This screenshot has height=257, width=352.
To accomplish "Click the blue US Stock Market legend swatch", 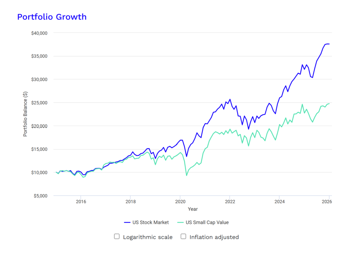I will pos(127,222).
